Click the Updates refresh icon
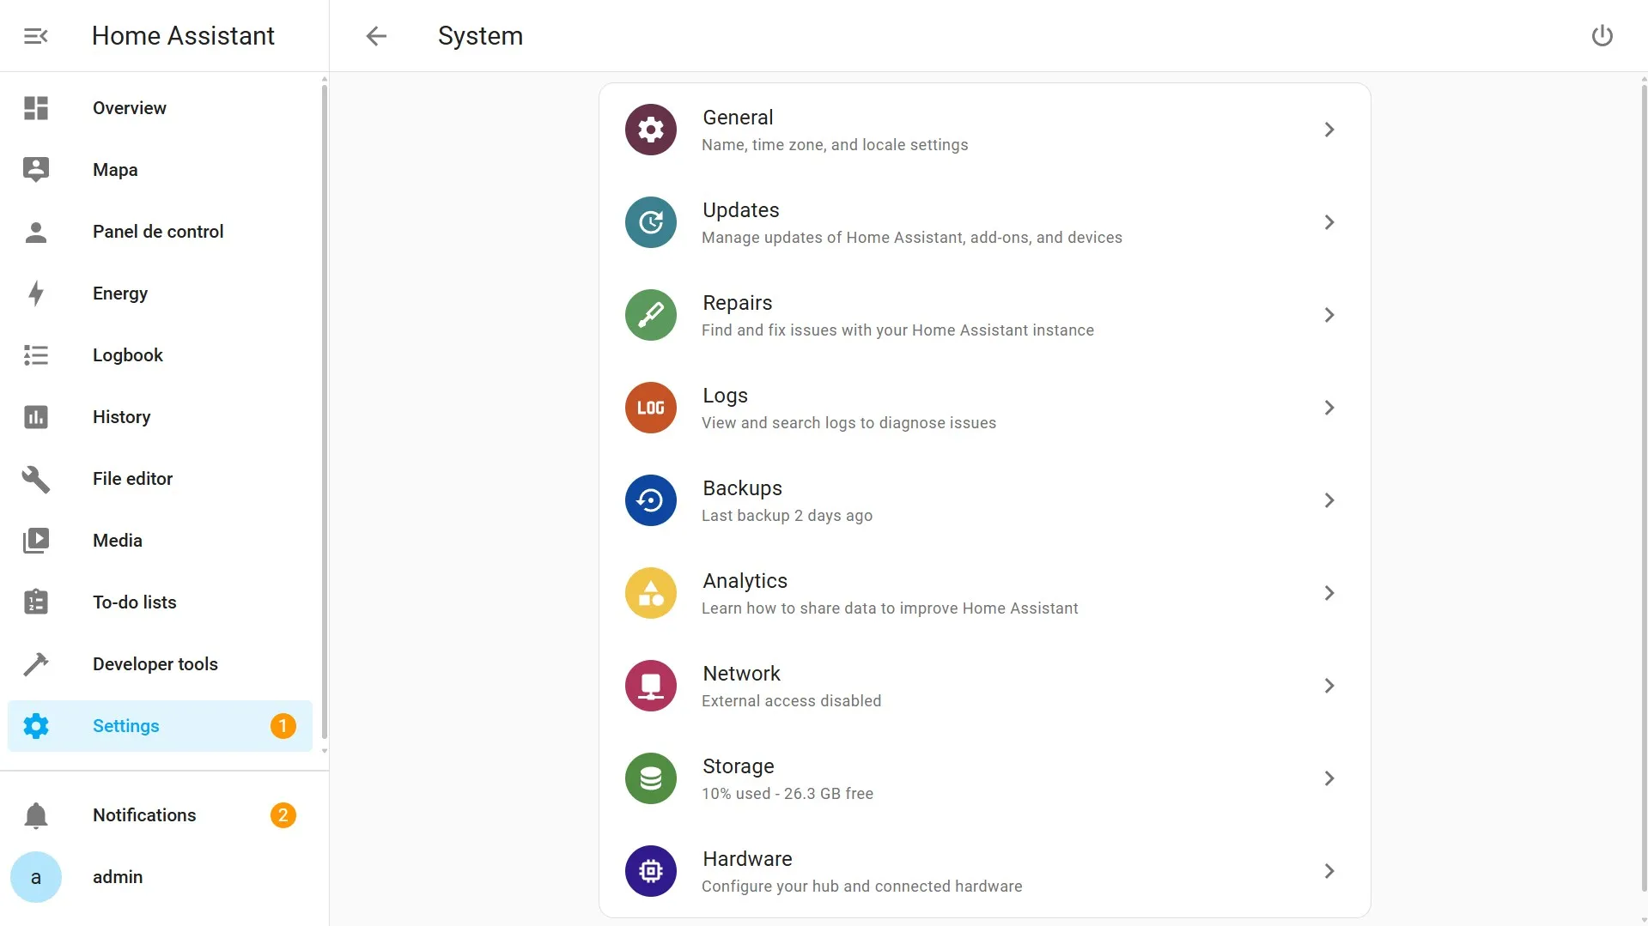This screenshot has height=926, width=1648. click(x=651, y=222)
